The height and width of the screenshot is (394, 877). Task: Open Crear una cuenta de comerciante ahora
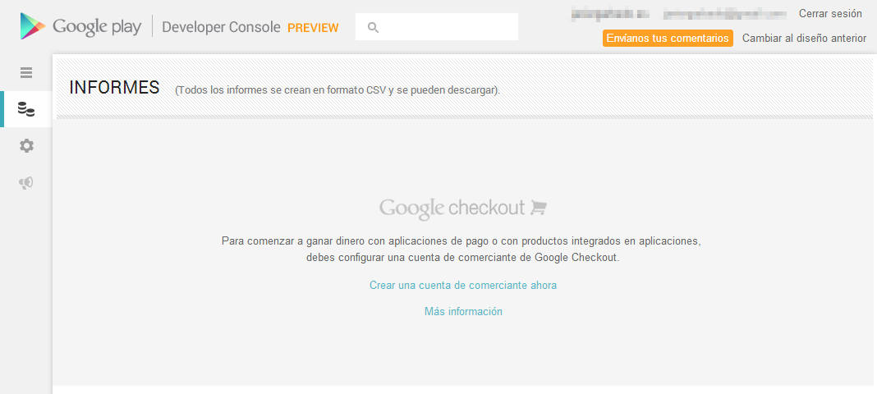[463, 286]
